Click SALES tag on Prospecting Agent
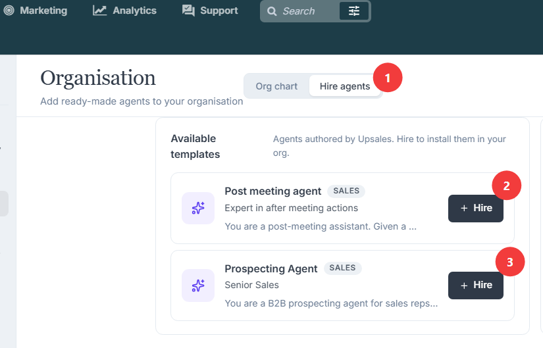This screenshot has width=543, height=348. tap(342, 268)
